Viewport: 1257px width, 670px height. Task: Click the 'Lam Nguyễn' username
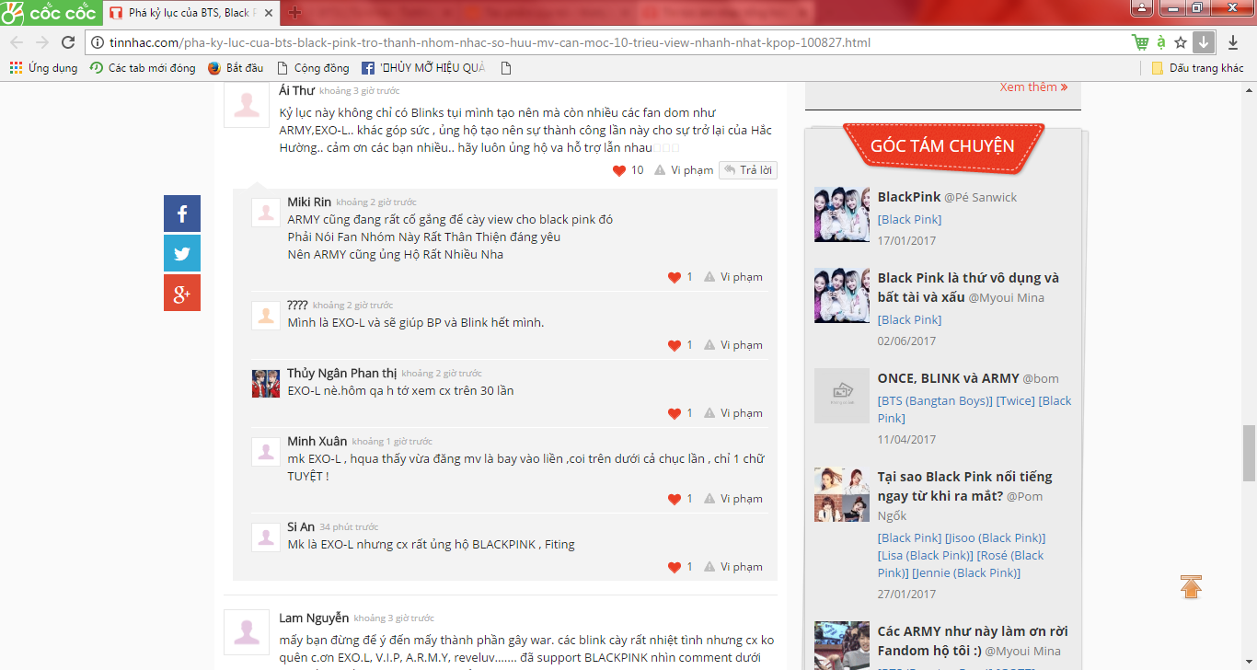(x=314, y=618)
